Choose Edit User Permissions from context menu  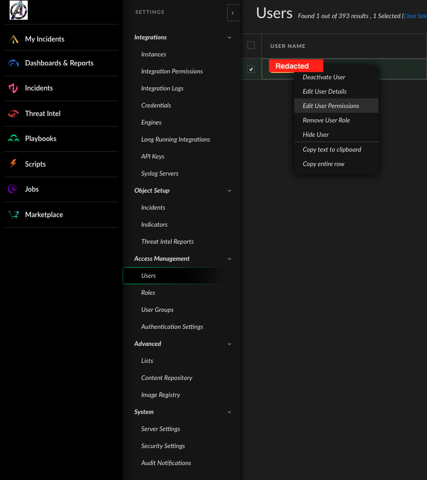[331, 106]
